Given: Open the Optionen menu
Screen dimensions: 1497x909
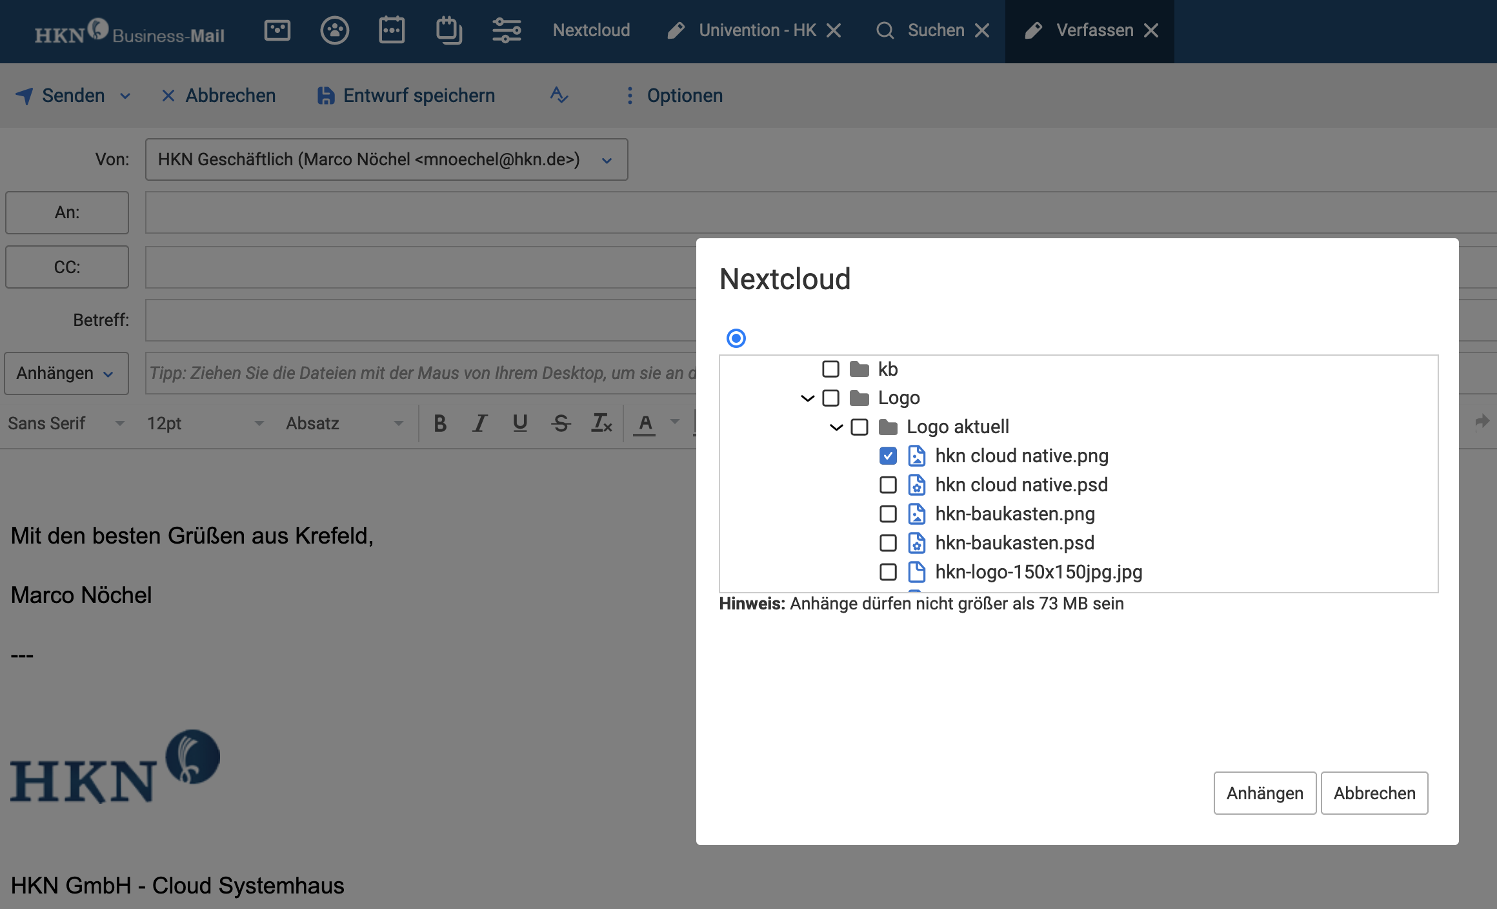Looking at the screenshot, I should pyautogui.click(x=674, y=96).
